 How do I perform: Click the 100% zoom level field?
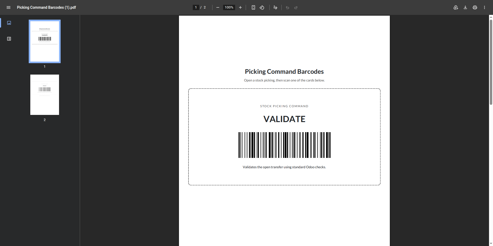pos(229,7)
